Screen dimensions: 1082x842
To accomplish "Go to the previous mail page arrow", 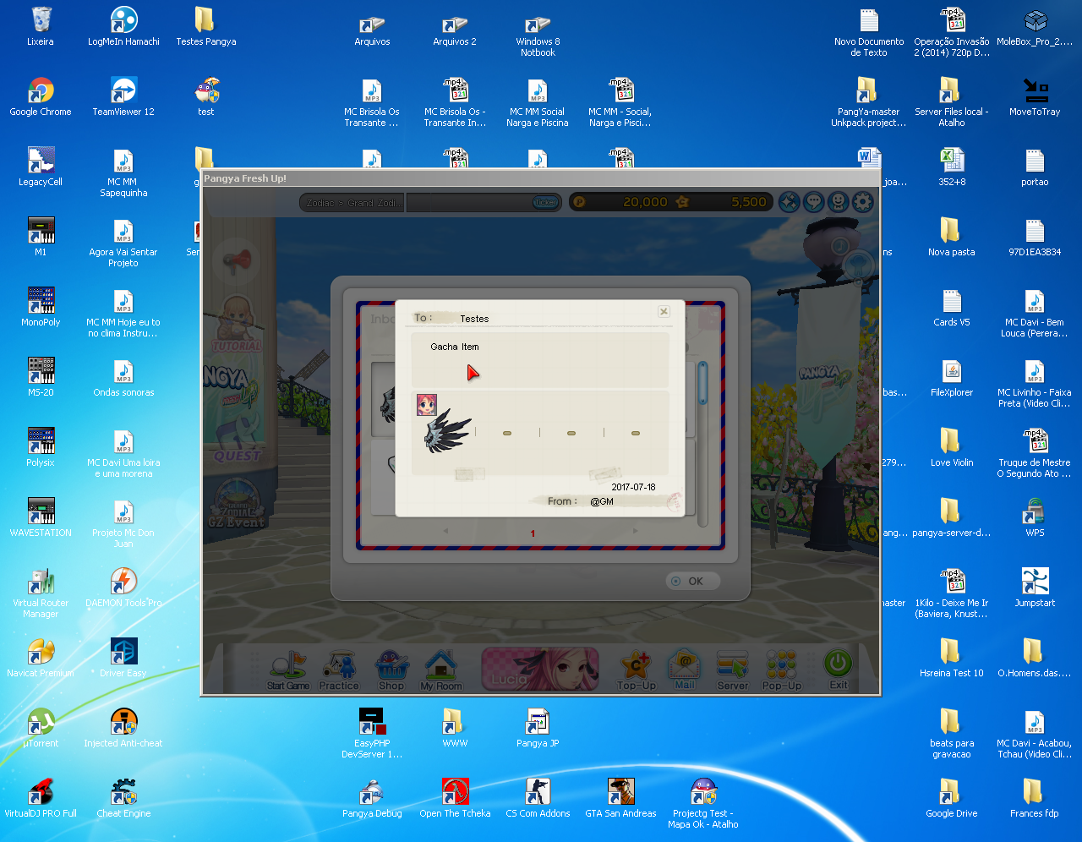I will click(x=445, y=531).
